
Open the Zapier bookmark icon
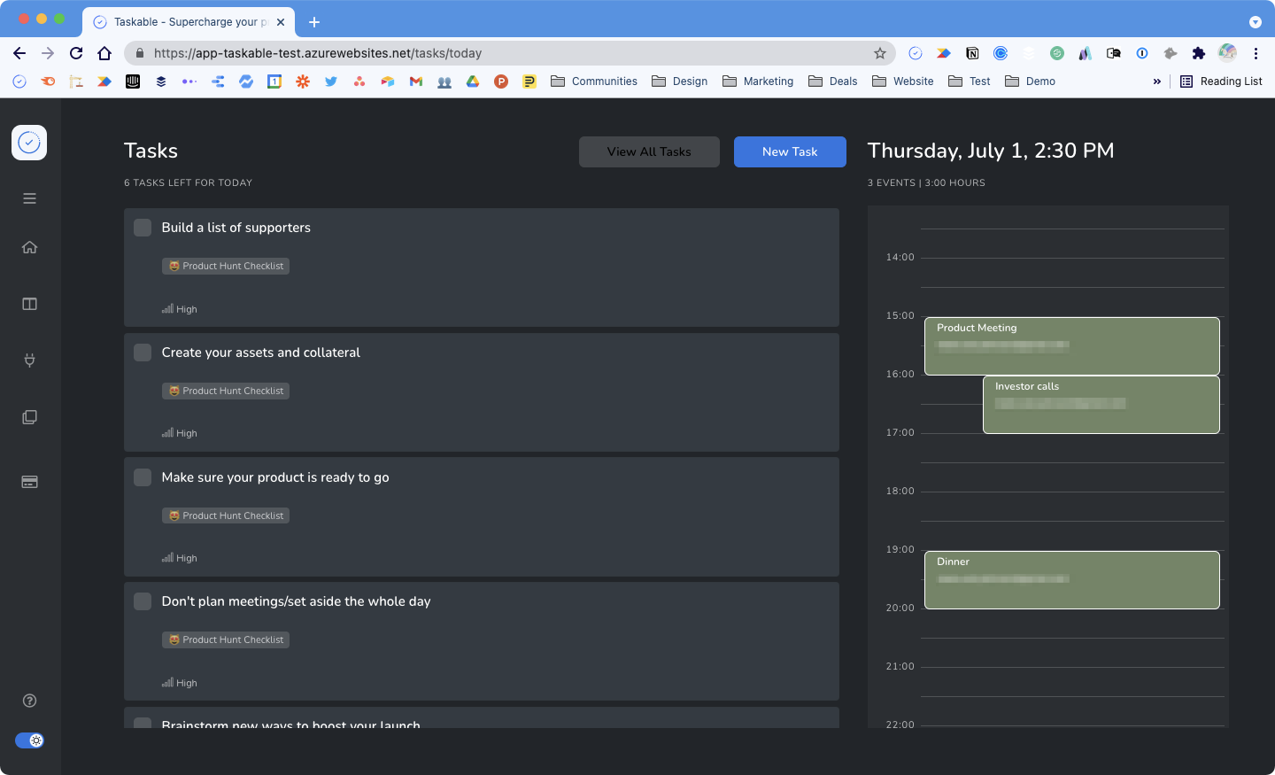point(303,81)
